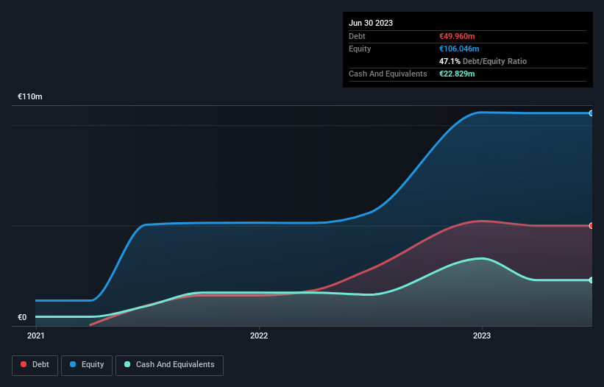Screen dimensions: 604x387
Task: Click the 2022 x-axis label
Action: 259,335
